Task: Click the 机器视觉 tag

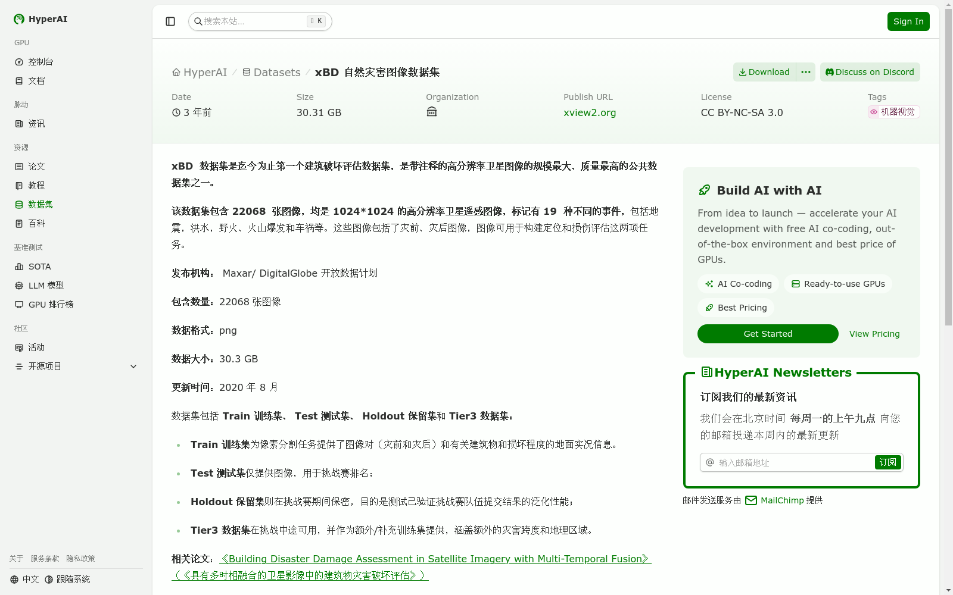Action: pyautogui.click(x=893, y=112)
